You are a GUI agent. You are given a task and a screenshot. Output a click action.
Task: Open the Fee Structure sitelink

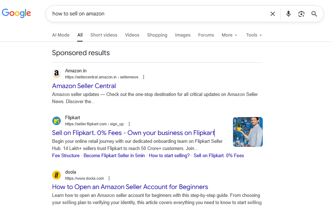[66, 155]
